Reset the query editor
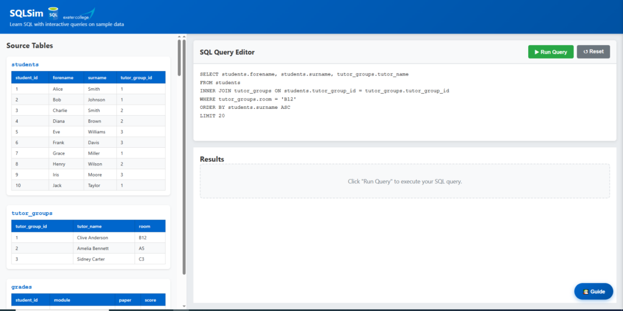The image size is (623, 311). pyautogui.click(x=593, y=52)
